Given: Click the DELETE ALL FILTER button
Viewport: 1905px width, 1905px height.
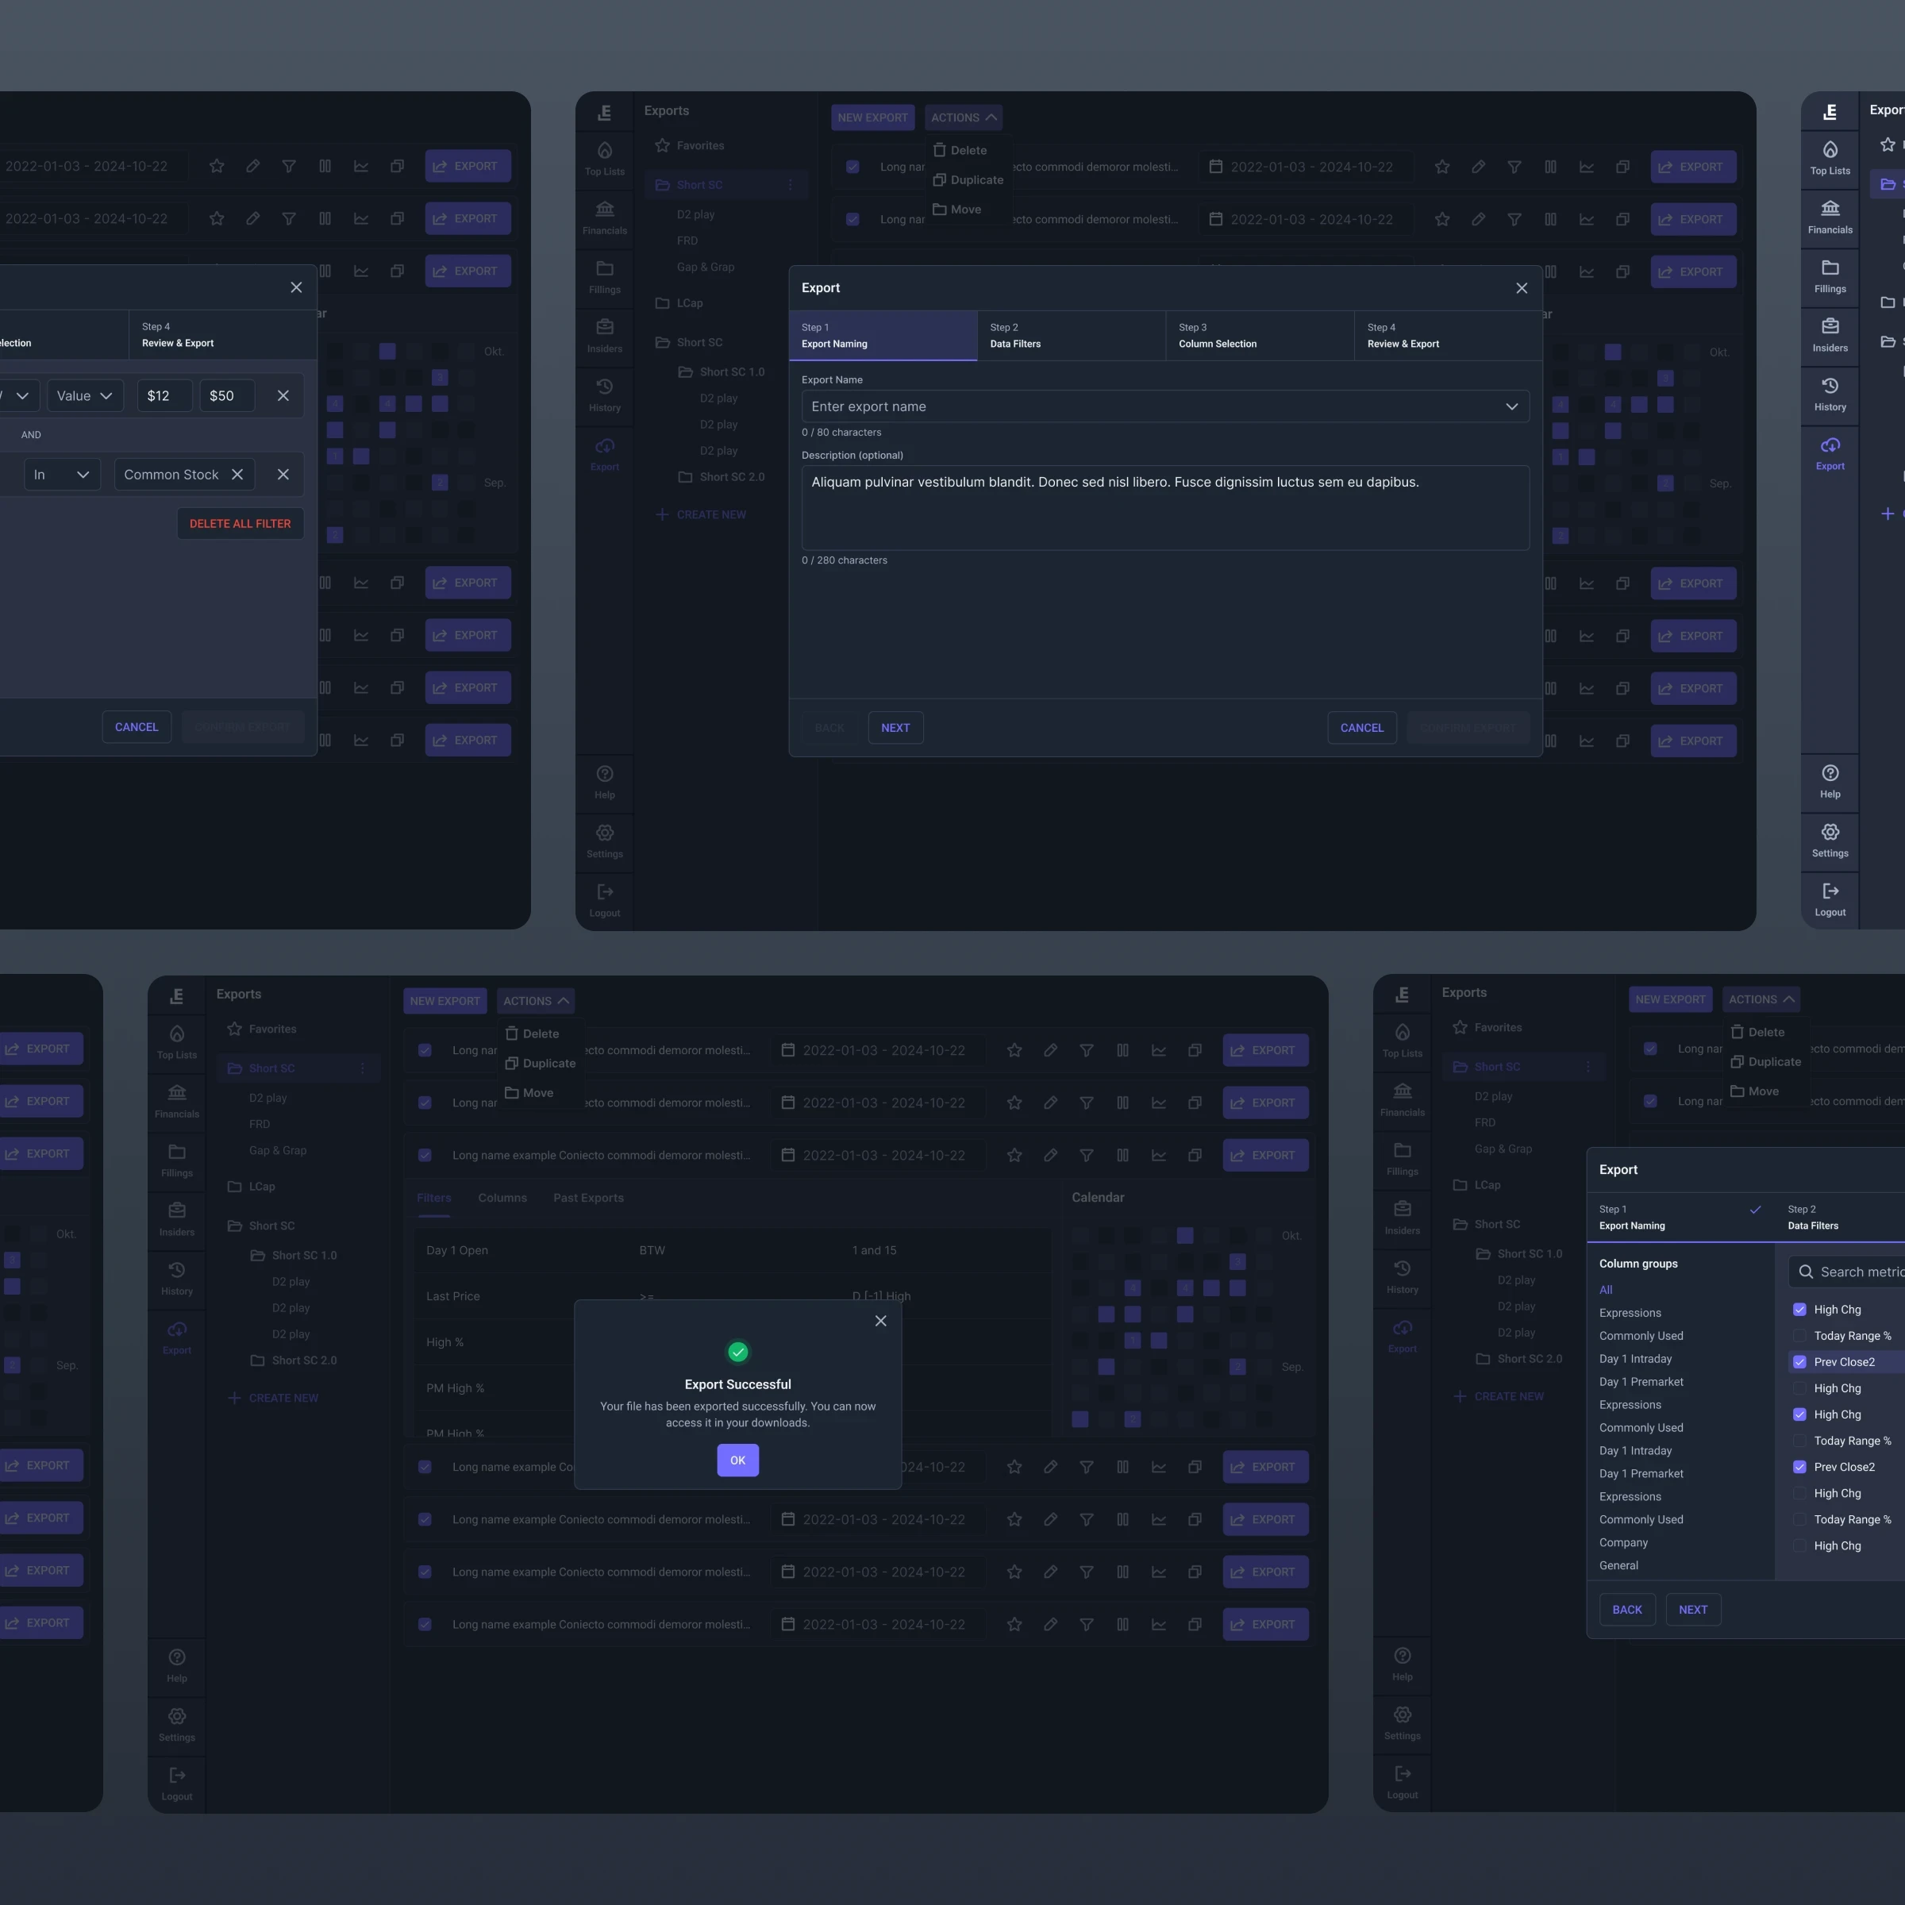Looking at the screenshot, I should (240, 524).
